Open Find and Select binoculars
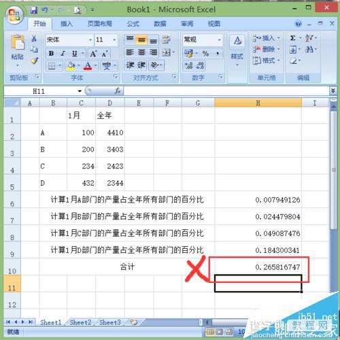Viewport: 340px width, 340px height. 309,49
